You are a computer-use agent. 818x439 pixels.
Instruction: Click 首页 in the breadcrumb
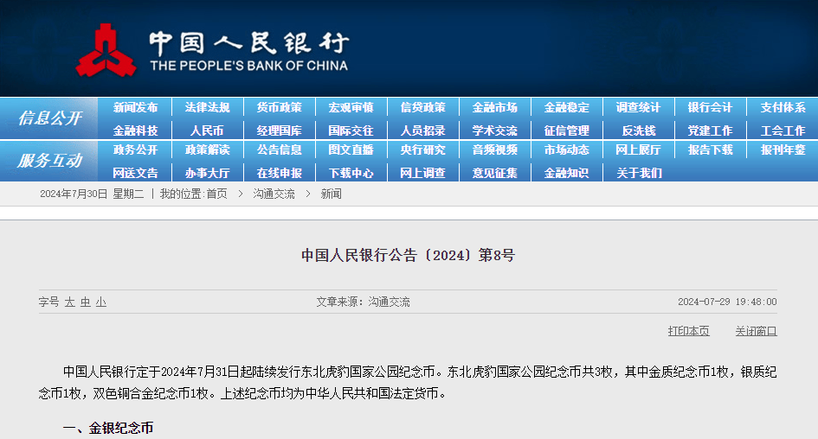(x=217, y=194)
